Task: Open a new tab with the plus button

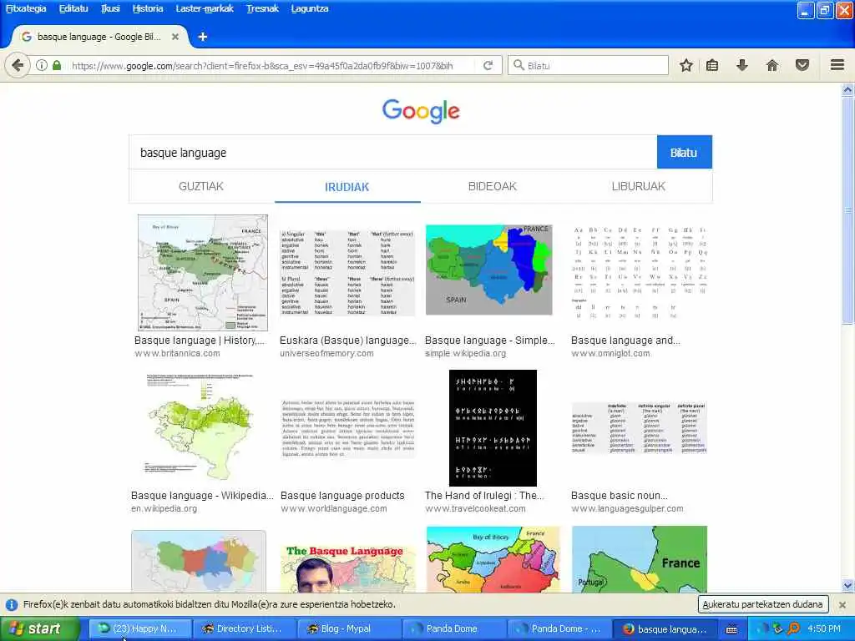Action: click(x=203, y=37)
